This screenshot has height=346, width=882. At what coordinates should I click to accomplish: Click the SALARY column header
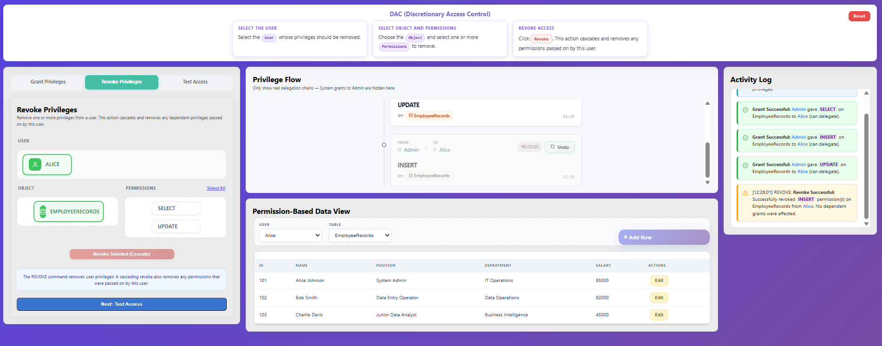[603, 266]
